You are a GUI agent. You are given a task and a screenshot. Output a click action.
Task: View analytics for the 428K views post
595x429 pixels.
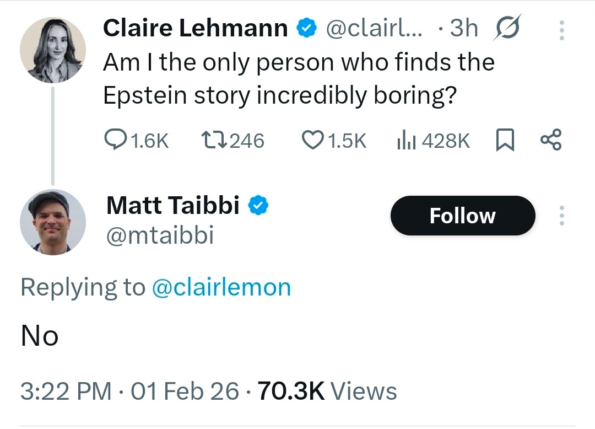tap(405, 141)
